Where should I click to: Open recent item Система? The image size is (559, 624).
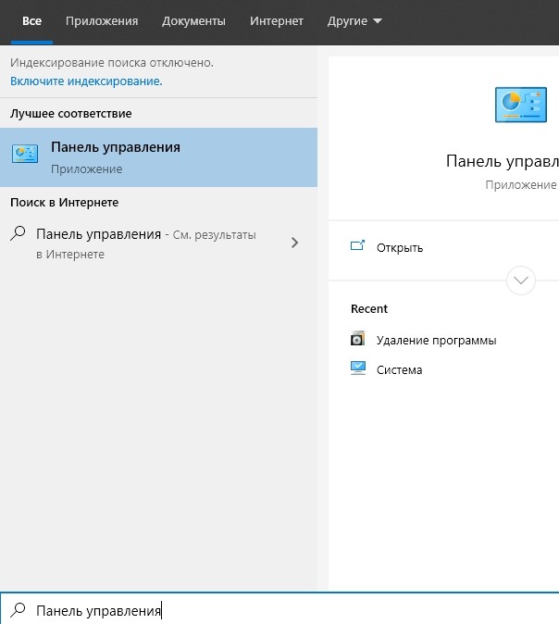(400, 370)
